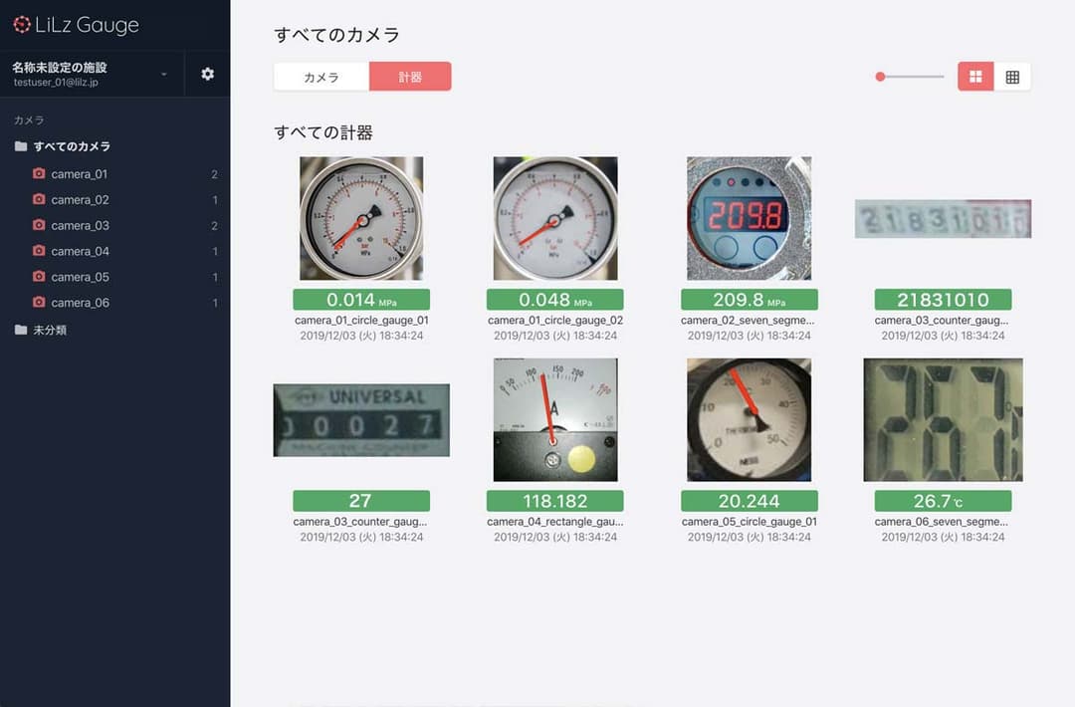Click the camera_06 camera icon
Screen dimensions: 1075x707
pyautogui.click(x=39, y=303)
